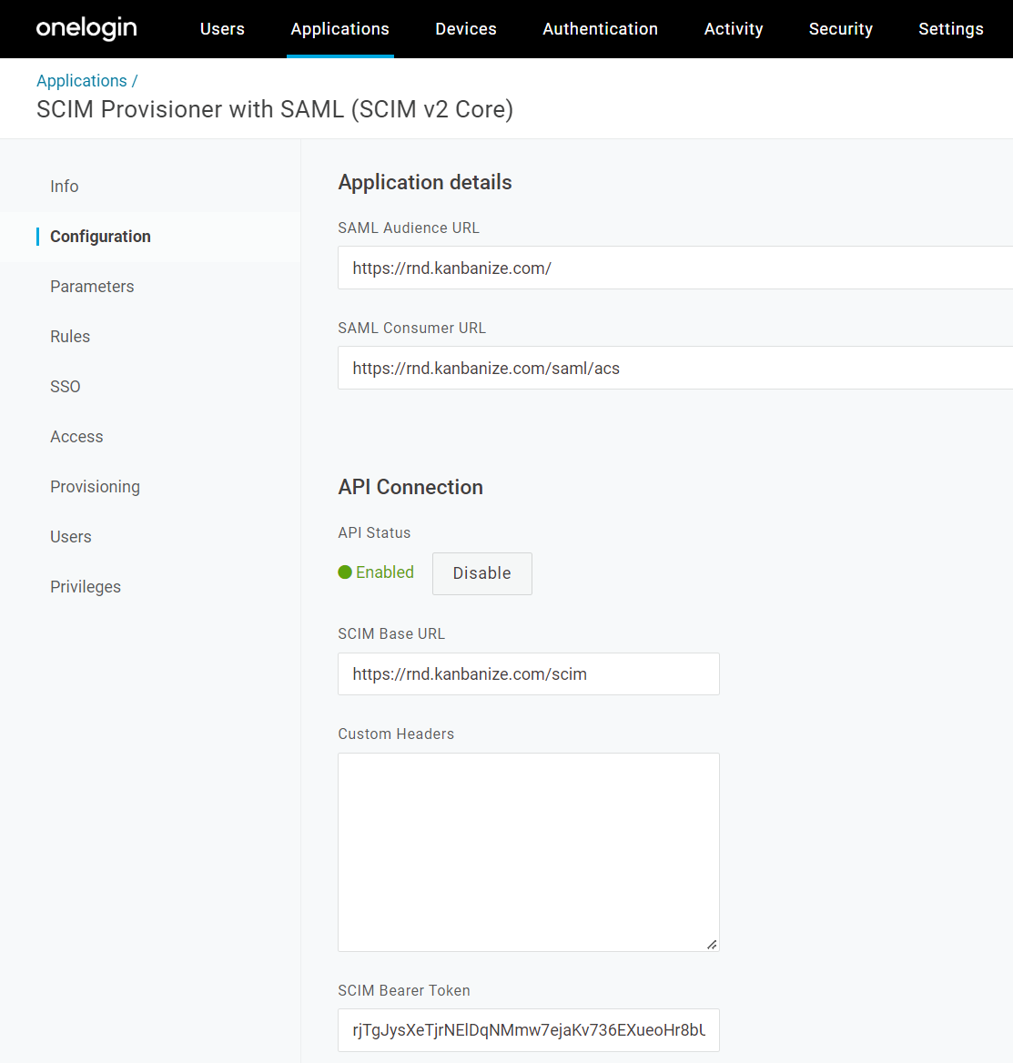Open the Applications top menu

pos(340,29)
